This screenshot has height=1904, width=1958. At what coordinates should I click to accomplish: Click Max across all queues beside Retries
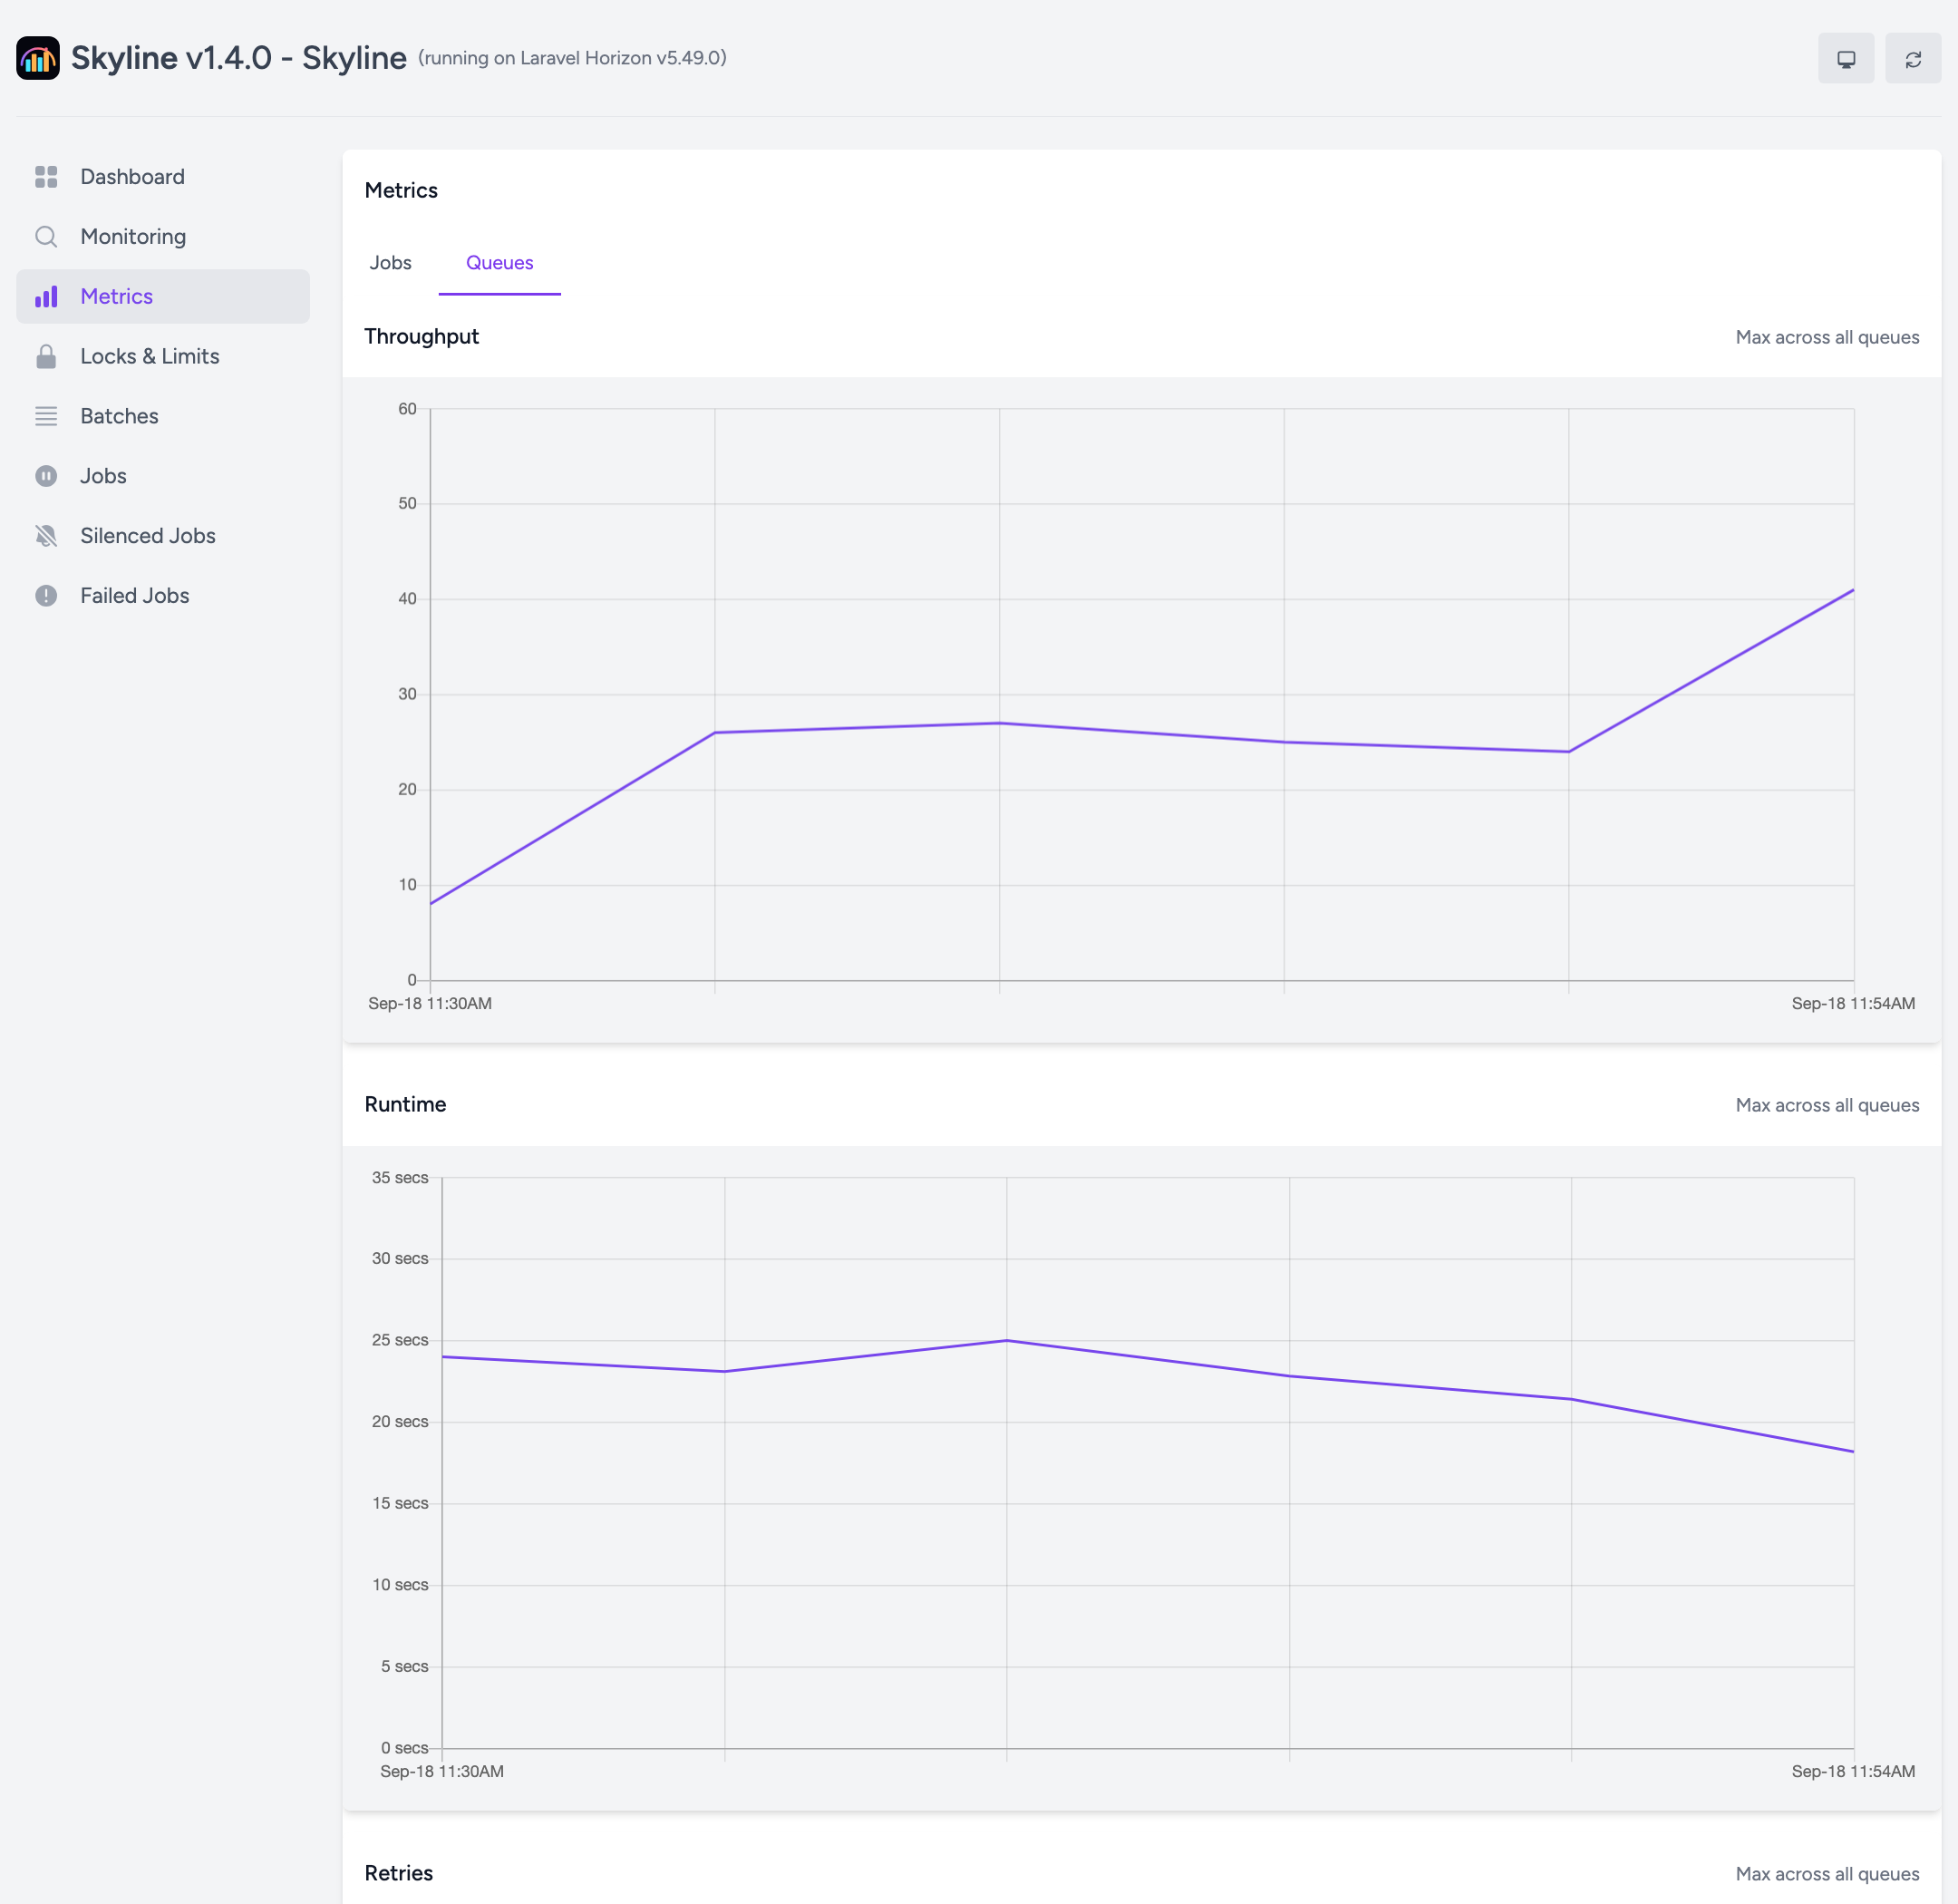[1827, 1875]
